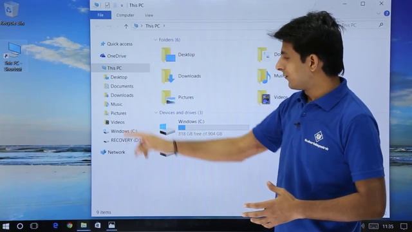Select the Downloads folder icon
The width and height of the screenshot is (412, 232).
(168, 76)
